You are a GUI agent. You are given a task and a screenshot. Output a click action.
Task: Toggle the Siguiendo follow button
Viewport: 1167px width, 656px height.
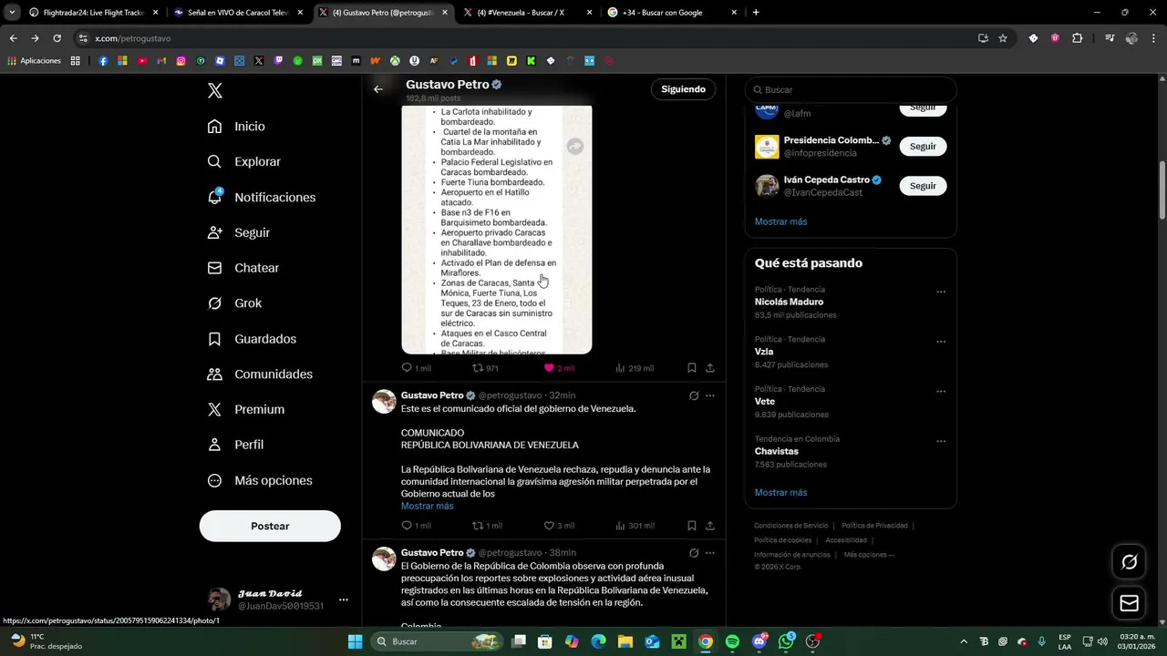click(x=684, y=89)
